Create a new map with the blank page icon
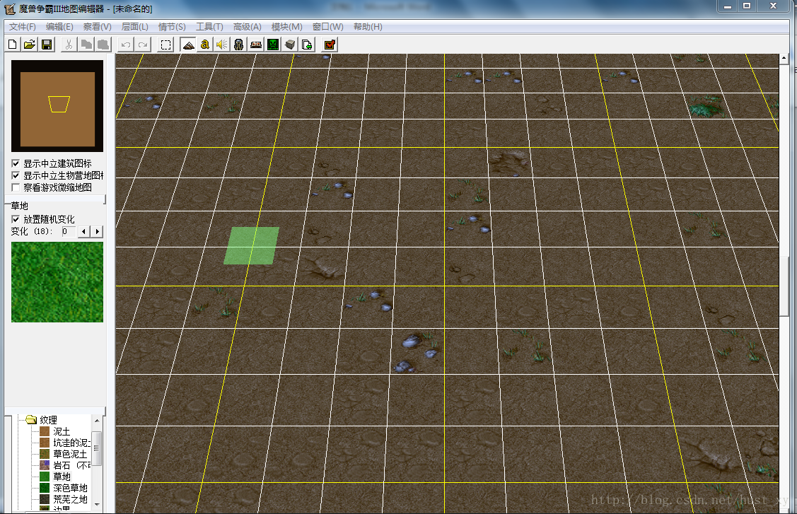The height and width of the screenshot is (514, 797). coord(12,45)
